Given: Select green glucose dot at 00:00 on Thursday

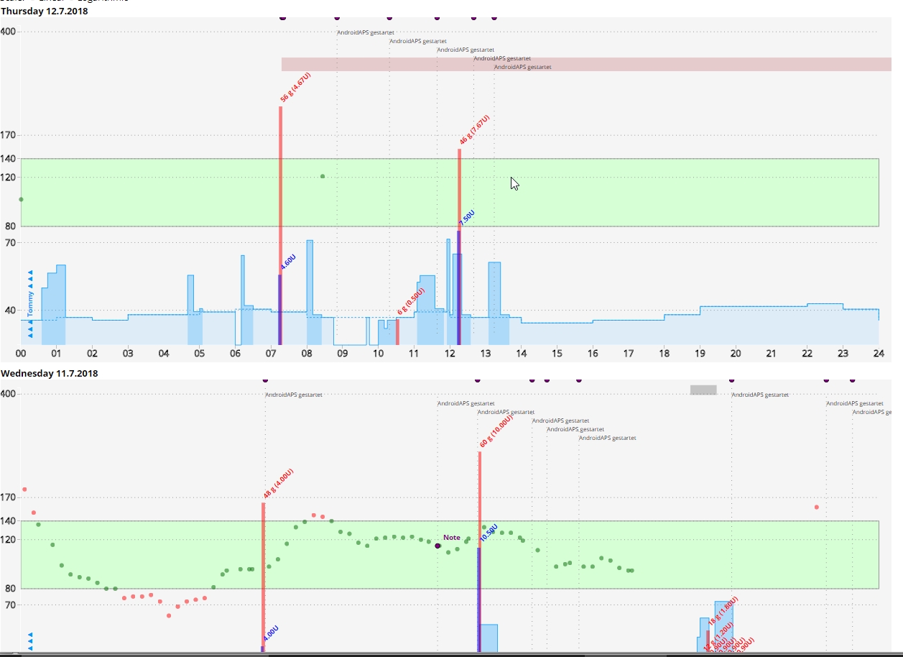Looking at the screenshot, I should [x=21, y=199].
